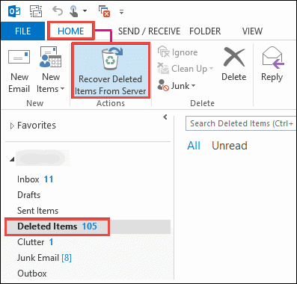
Task: Open the Clutter folder
Action: (x=35, y=242)
